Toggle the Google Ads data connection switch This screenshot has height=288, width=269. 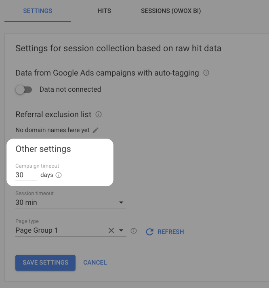(x=24, y=90)
